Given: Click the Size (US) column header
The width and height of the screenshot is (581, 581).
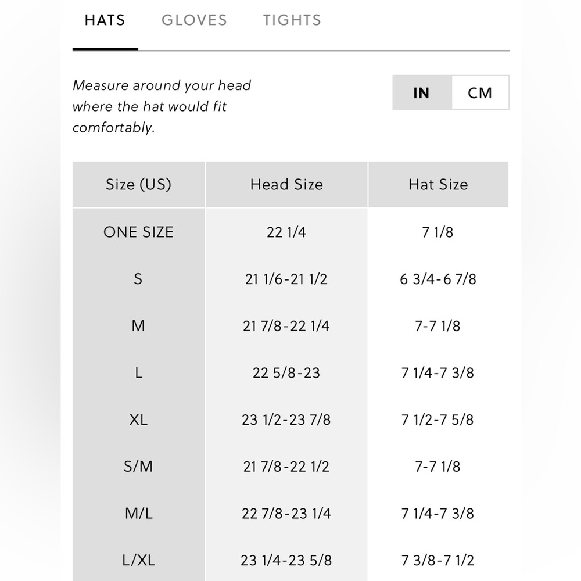Looking at the screenshot, I should [x=139, y=184].
